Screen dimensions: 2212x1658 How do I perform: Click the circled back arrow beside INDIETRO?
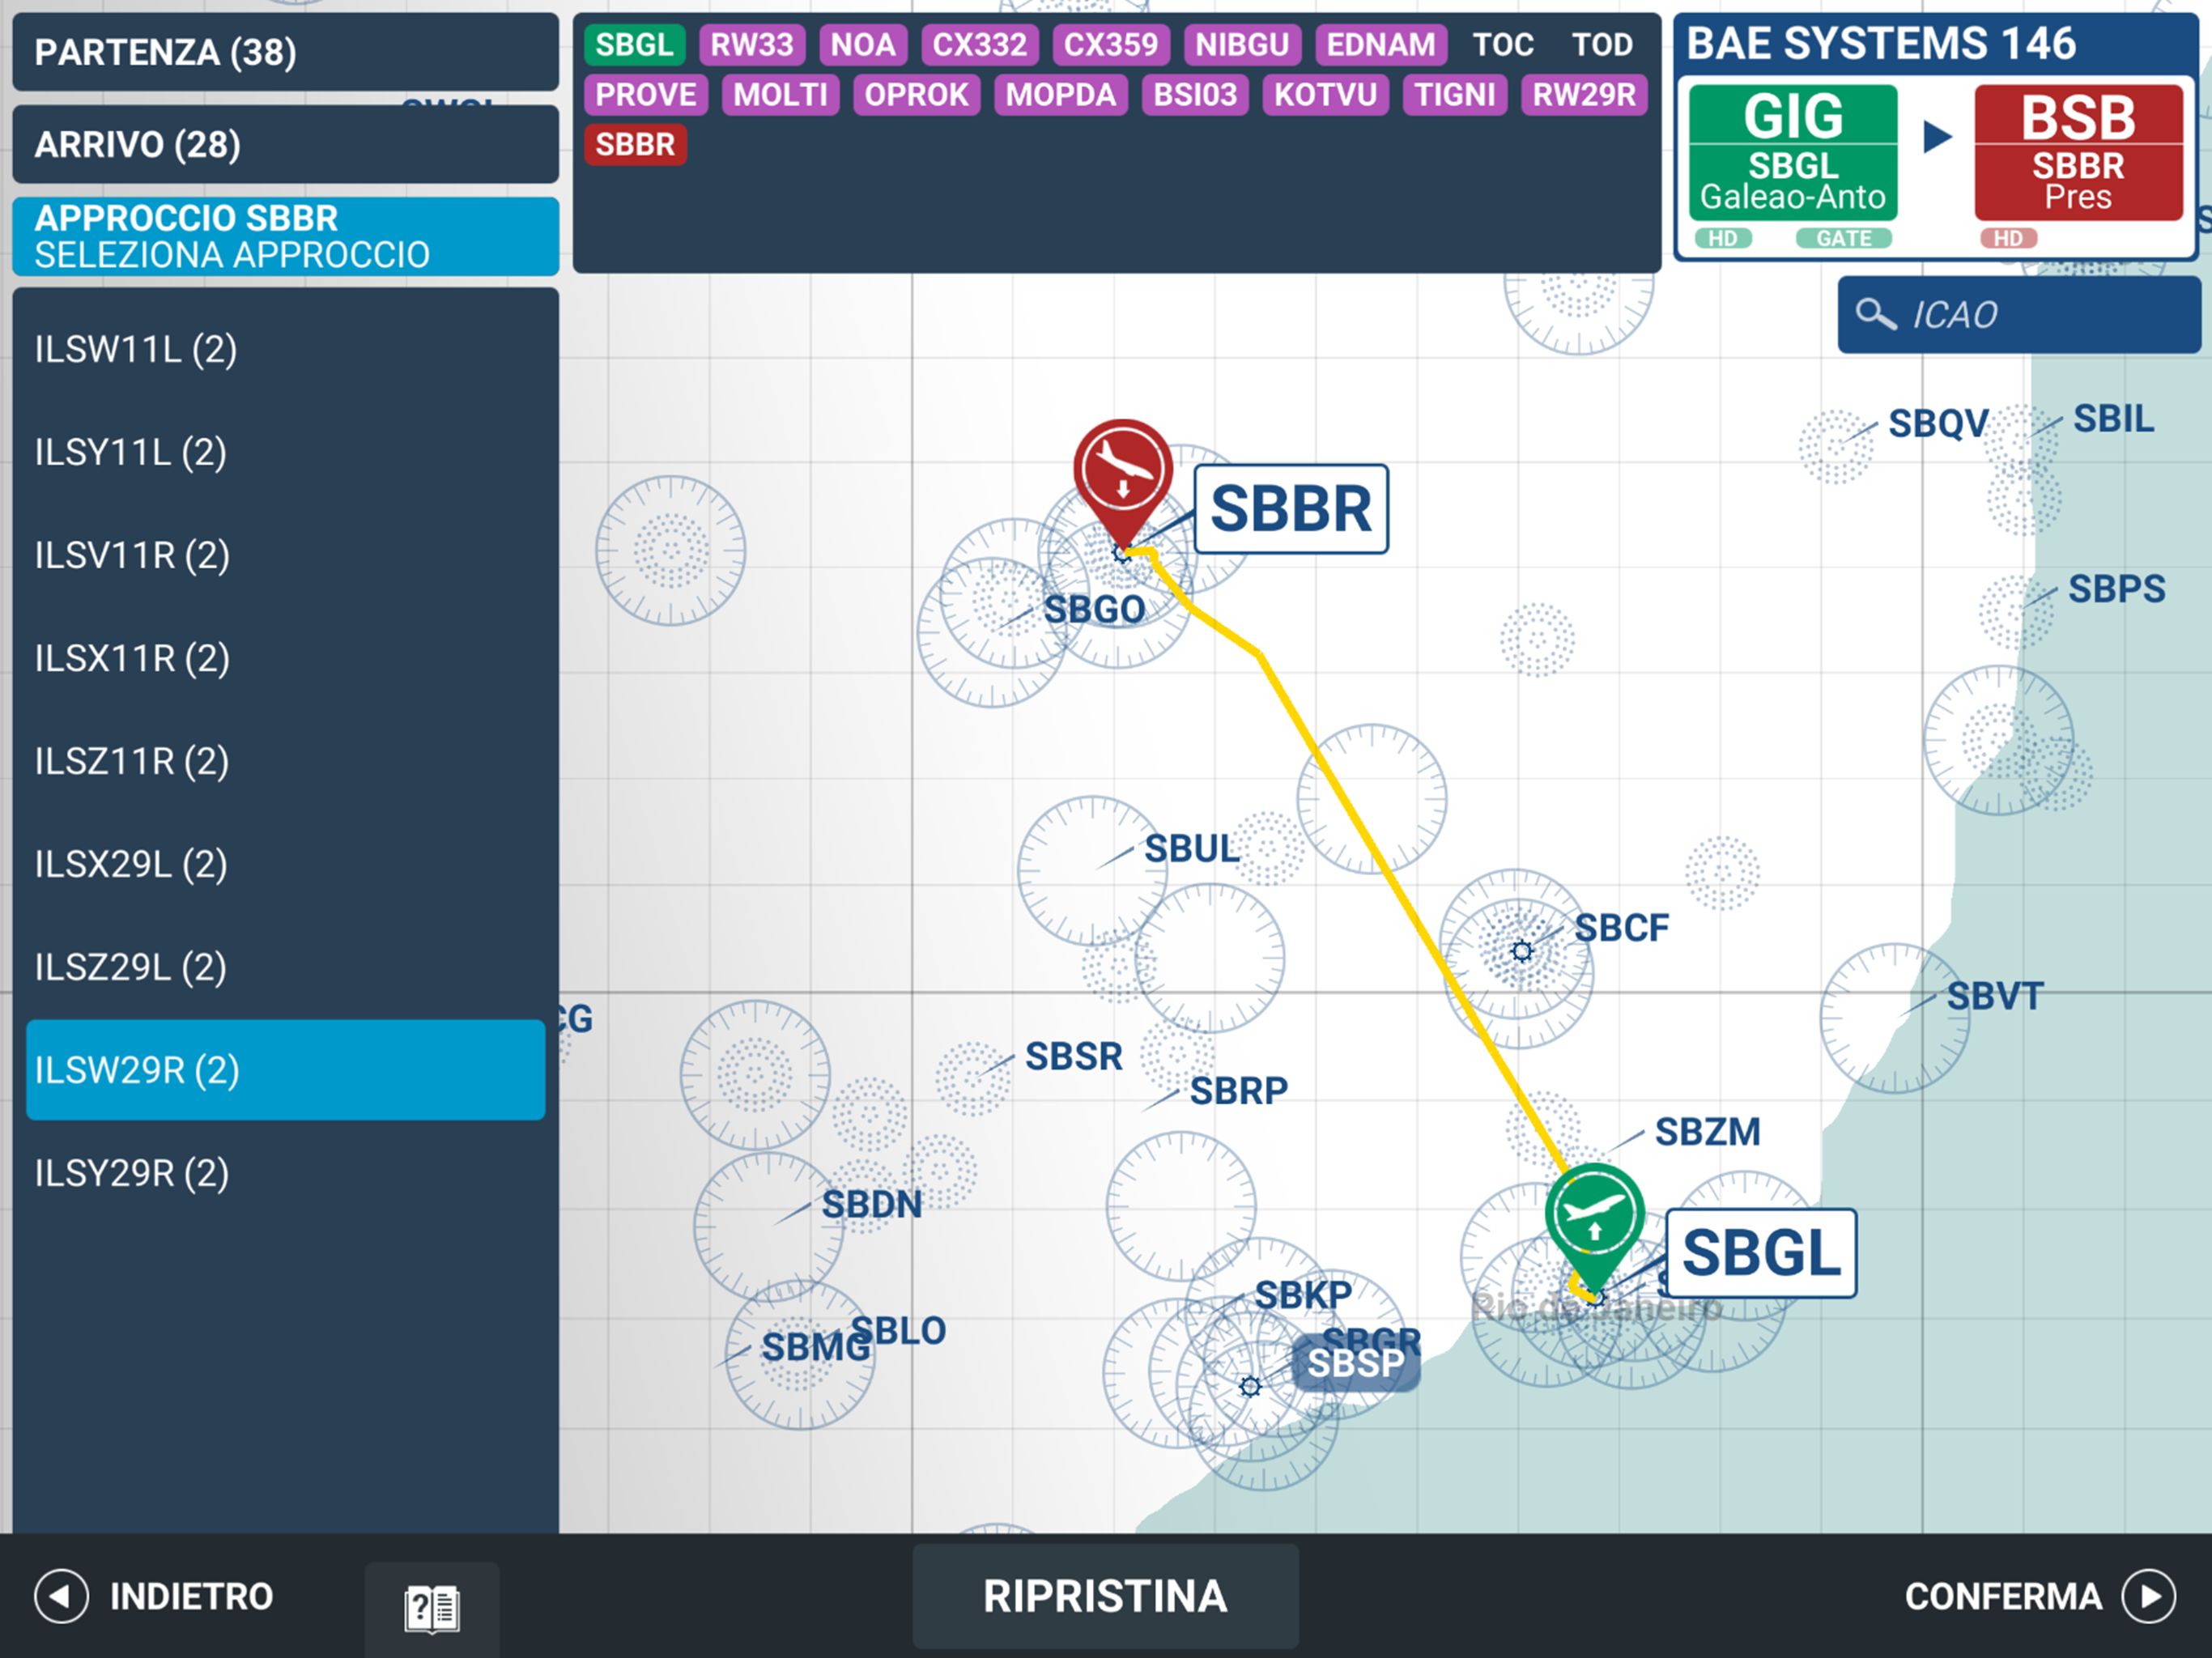click(x=62, y=1596)
